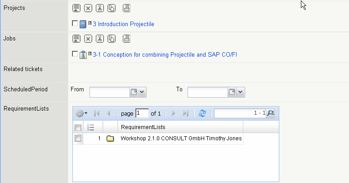Click the last icon in Jobs toolbar
The image size is (349, 183).
127,39
